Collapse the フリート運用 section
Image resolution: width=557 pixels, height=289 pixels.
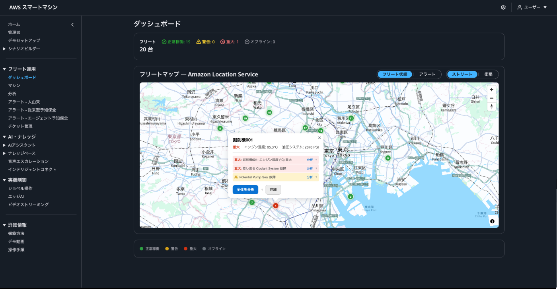pyautogui.click(x=4, y=69)
